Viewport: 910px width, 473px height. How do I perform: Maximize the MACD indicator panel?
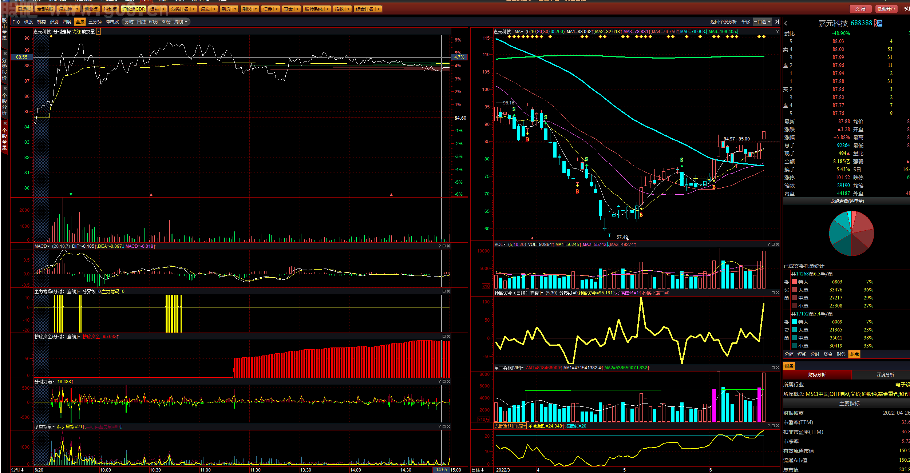point(444,246)
